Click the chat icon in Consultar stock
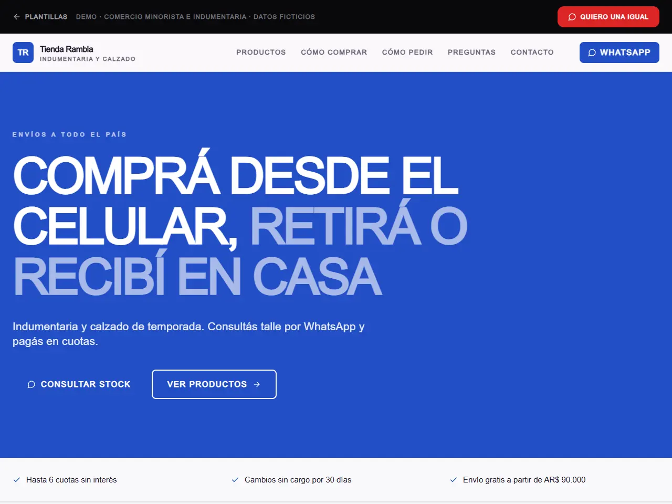The width and height of the screenshot is (672, 504). 31,384
